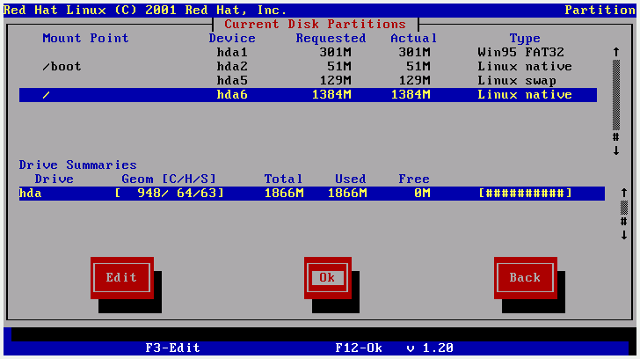Click drive summaries scrollbar up arrow
The width and height of the screenshot is (640, 359).
click(x=624, y=193)
